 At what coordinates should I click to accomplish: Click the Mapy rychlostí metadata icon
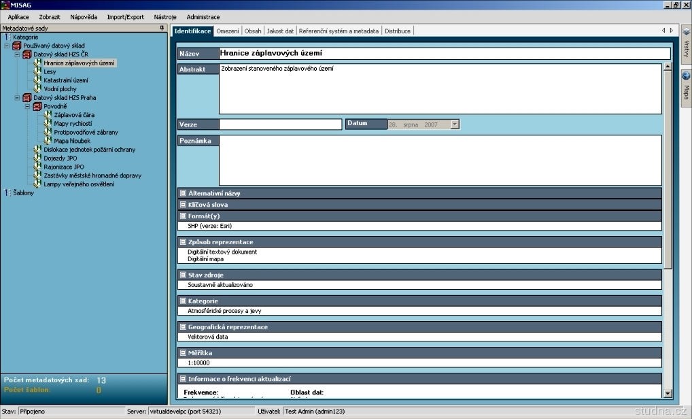click(x=48, y=123)
